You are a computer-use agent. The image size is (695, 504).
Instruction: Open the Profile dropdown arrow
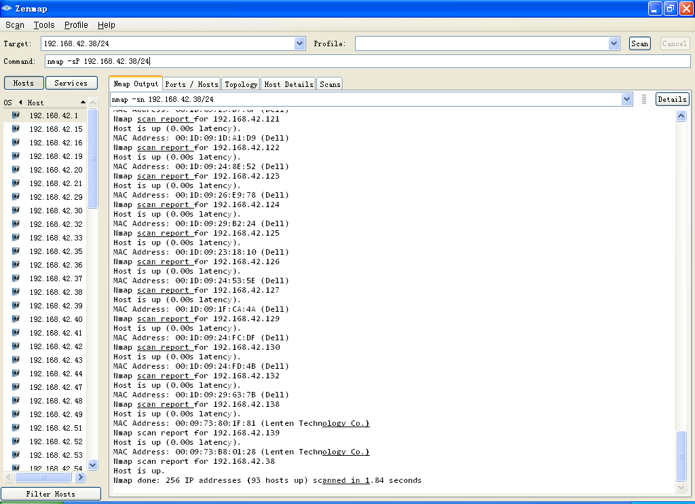click(x=614, y=43)
